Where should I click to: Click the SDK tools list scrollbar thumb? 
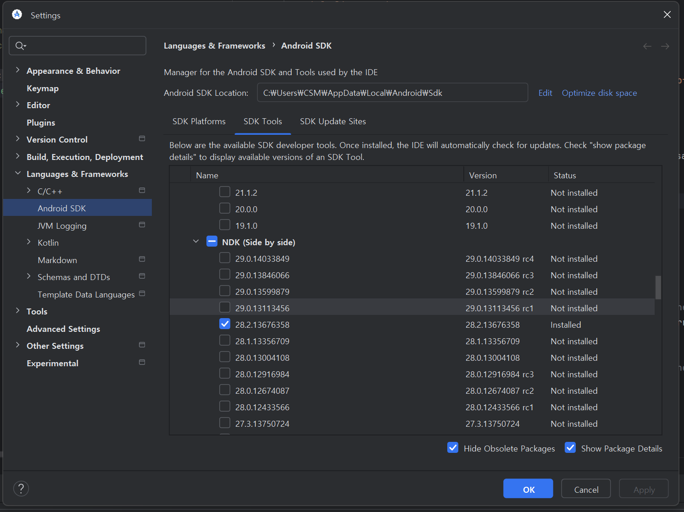(x=658, y=287)
